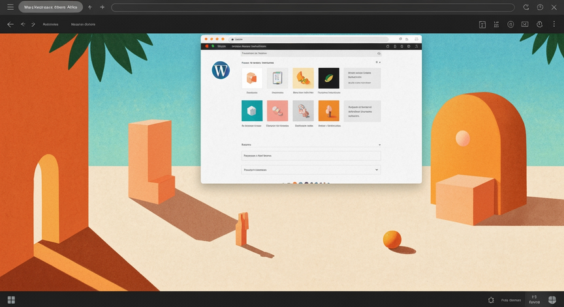Click the globe icon in the bottom taskbar

tap(552, 300)
